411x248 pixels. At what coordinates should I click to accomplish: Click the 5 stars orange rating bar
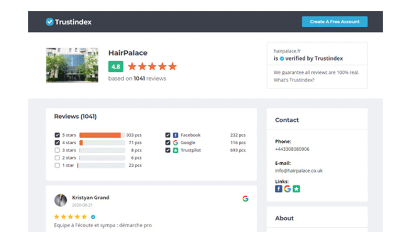[100, 135]
